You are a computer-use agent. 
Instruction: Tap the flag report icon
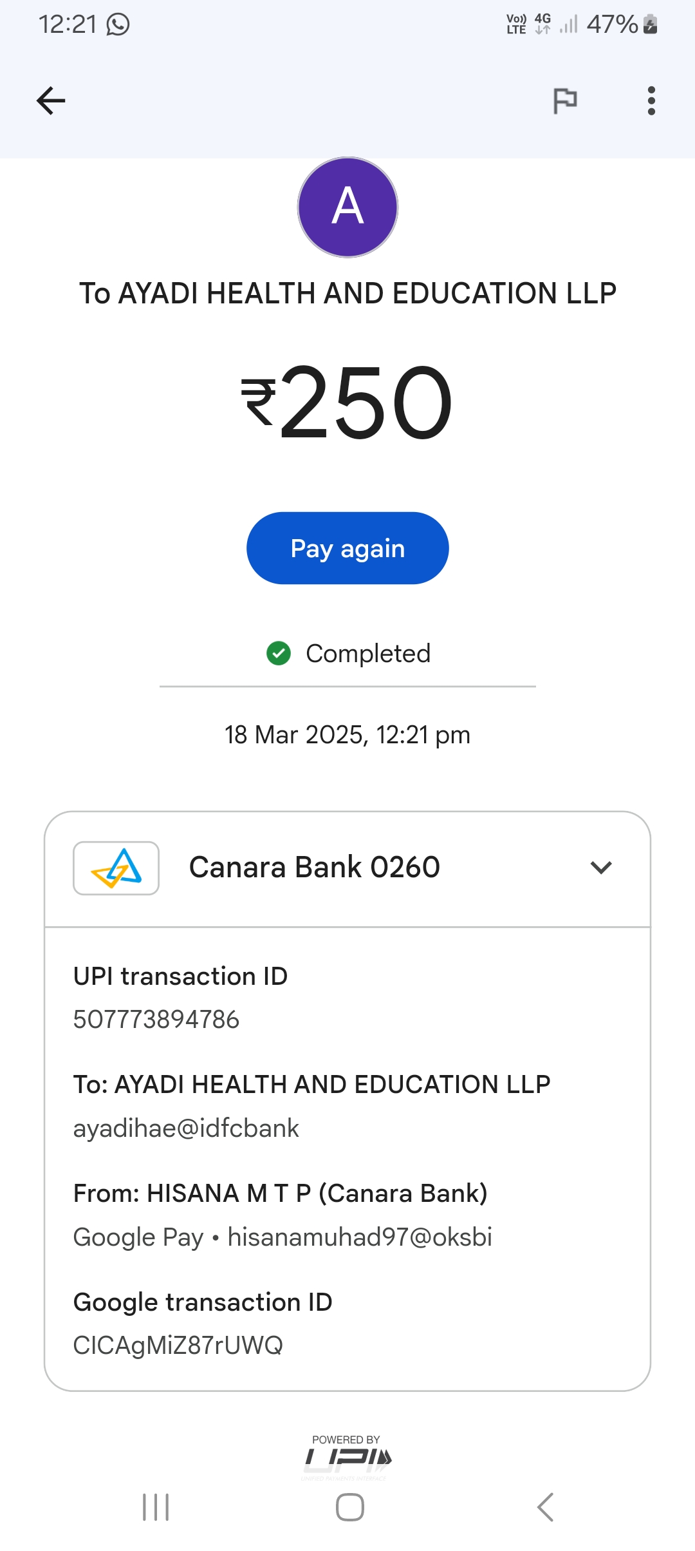coord(565,101)
